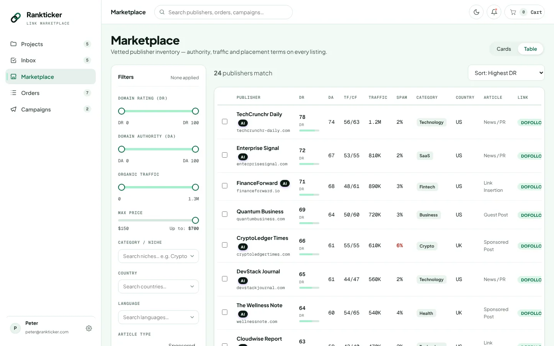Tick the DevStack Journal row checkbox
This screenshot has width=554, height=346.
pos(225,279)
